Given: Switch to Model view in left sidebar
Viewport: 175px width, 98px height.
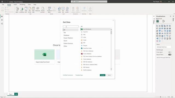Looking at the screenshot, I should pyautogui.click(x=2, y=24).
